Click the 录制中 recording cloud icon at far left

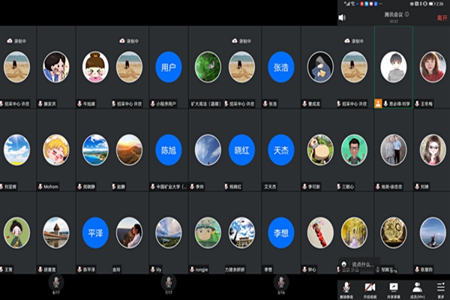tap(10, 40)
